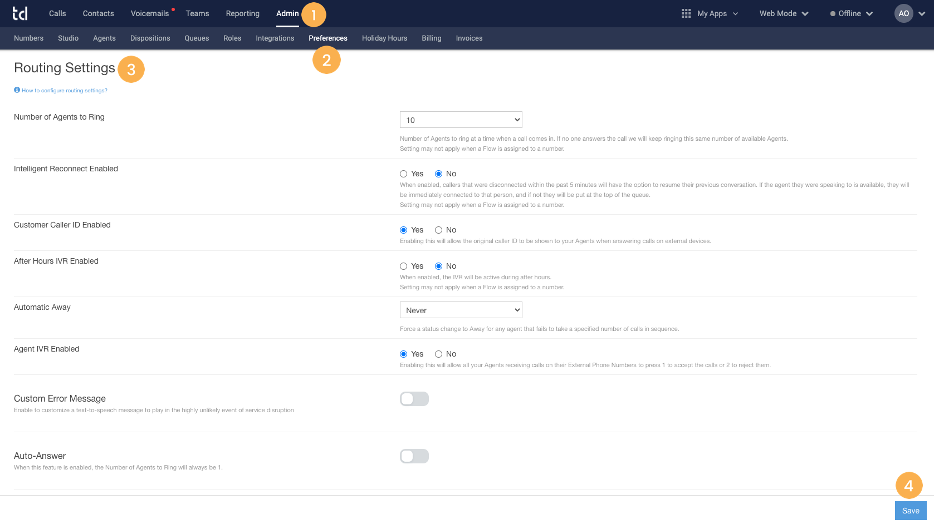This screenshot has width=934, height=524.
Task: Click the 'Automatic Away' label
Action: (42, 307)
